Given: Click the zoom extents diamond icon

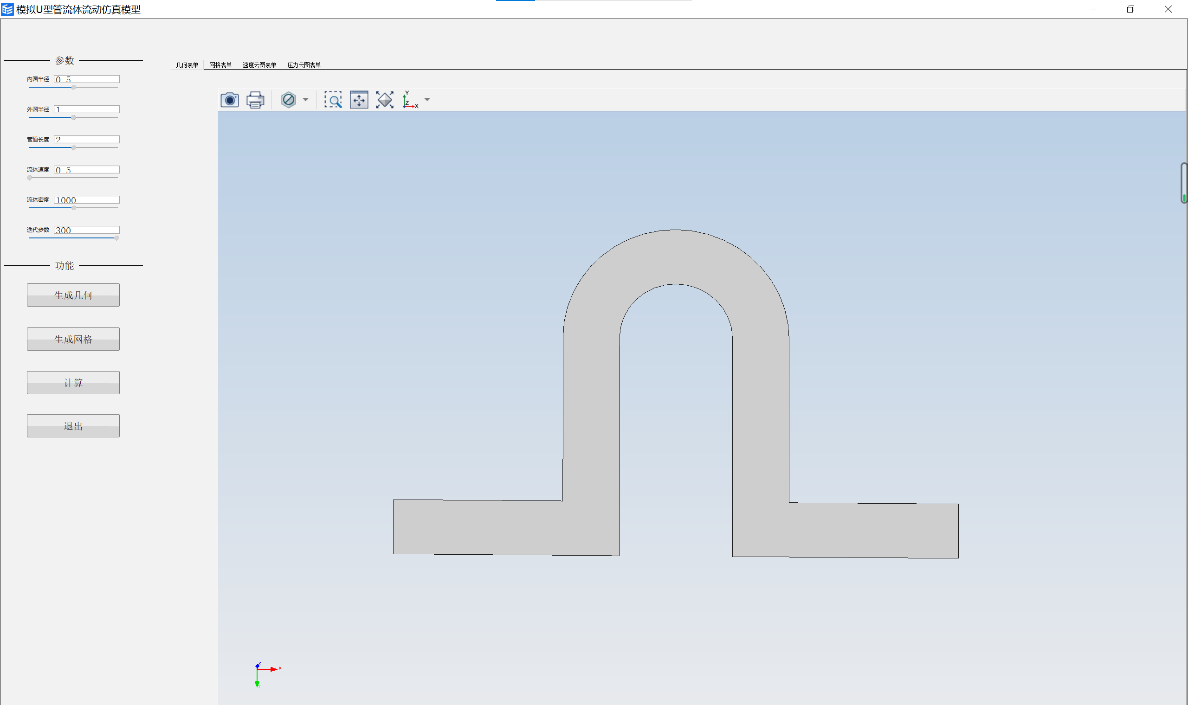Looking at the screenshot, I should [x=384, y=100].
